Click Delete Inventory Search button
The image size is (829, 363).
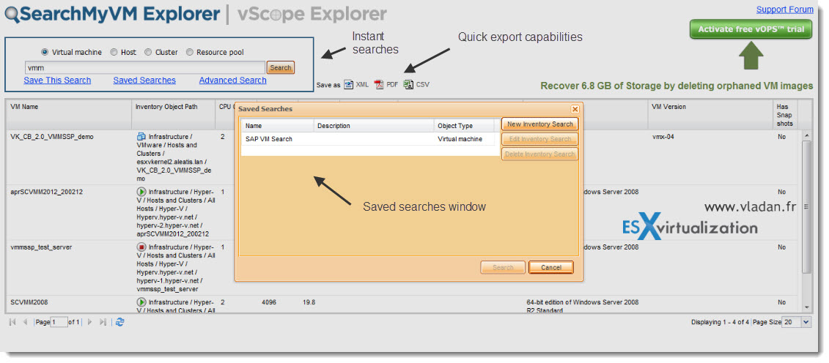coord(539,154)
